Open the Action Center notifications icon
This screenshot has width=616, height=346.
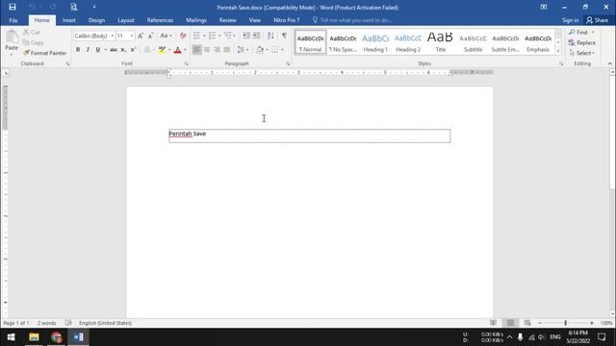point(602,337)
